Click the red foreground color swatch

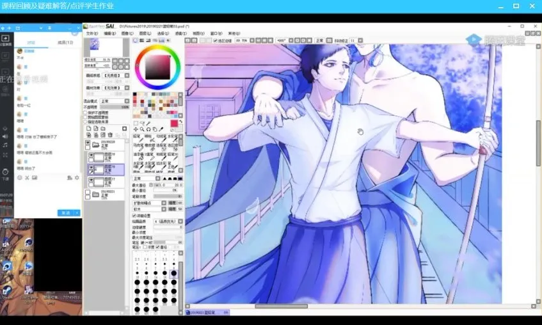[x=174, y=122]
